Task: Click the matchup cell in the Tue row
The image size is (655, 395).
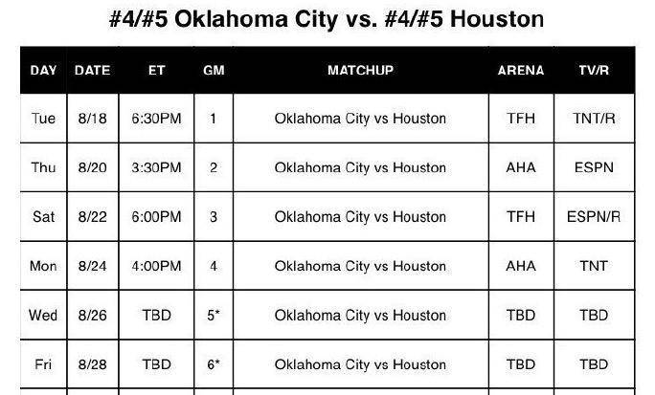Action: click(x=360, y=119)
